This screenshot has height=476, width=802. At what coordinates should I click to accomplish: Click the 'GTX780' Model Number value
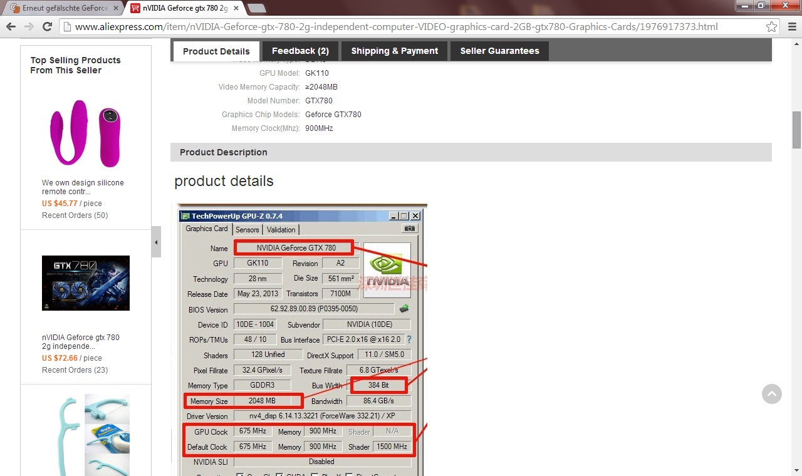tap(319, 101)
